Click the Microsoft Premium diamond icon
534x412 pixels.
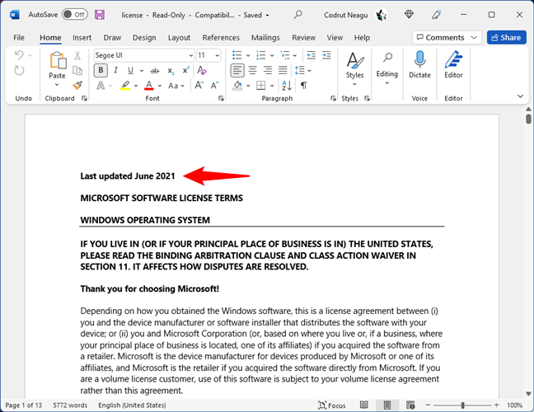tap(409, 15)
